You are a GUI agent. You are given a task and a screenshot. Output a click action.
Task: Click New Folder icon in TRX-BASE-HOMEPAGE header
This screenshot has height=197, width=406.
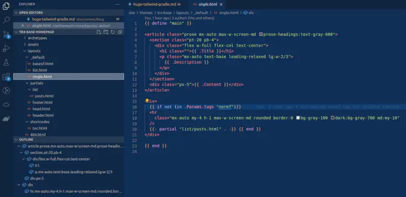(x=106, y=32)
